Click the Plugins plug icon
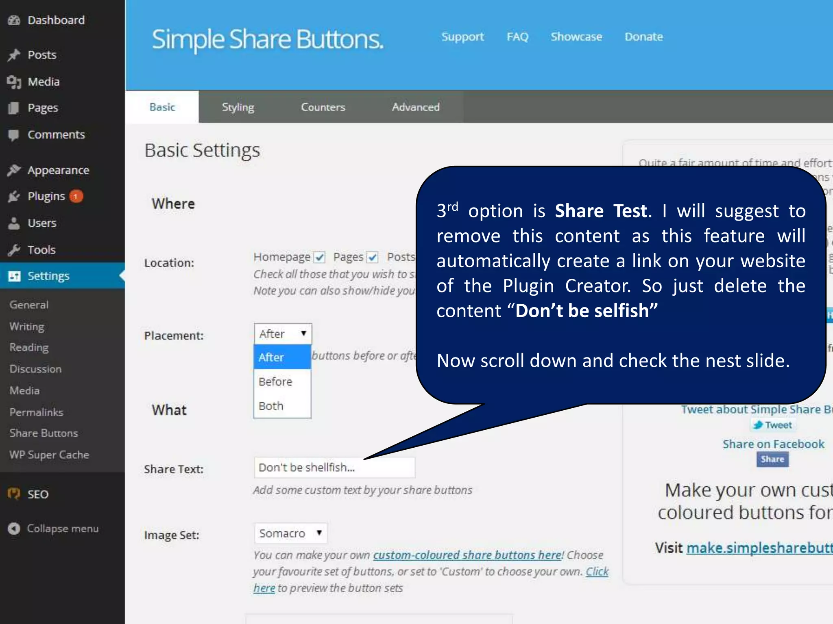 14,196
